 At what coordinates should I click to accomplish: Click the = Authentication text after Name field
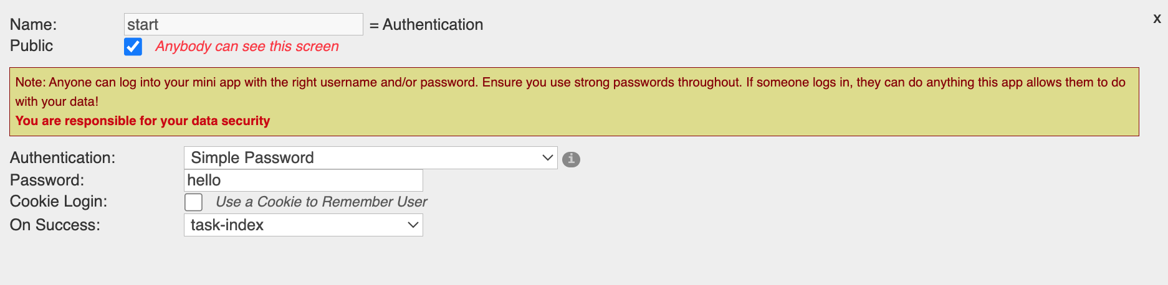pos(426,25)
